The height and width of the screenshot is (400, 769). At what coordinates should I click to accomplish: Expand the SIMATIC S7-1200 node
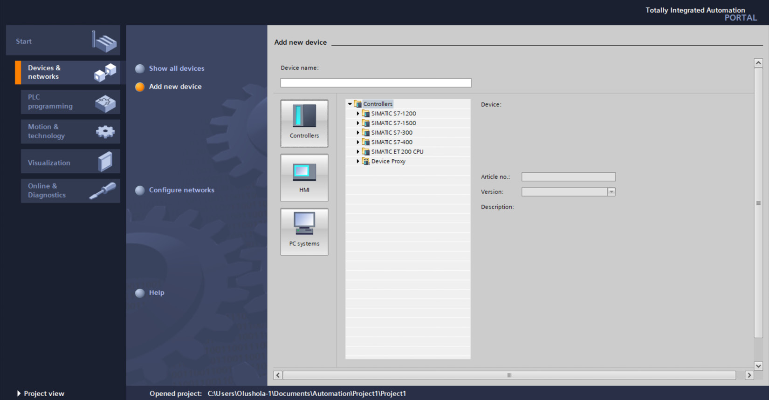coord(358,114)
